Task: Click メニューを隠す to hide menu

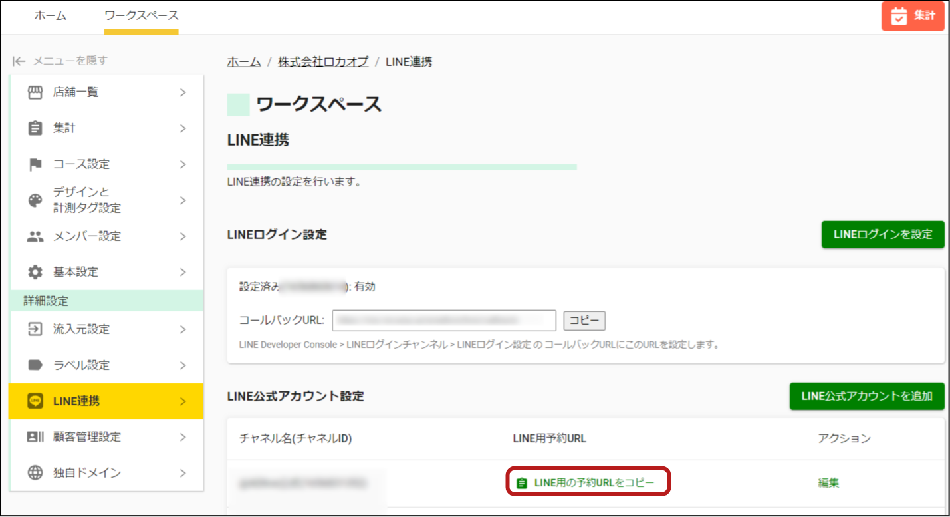Action: tap(70, 61)
